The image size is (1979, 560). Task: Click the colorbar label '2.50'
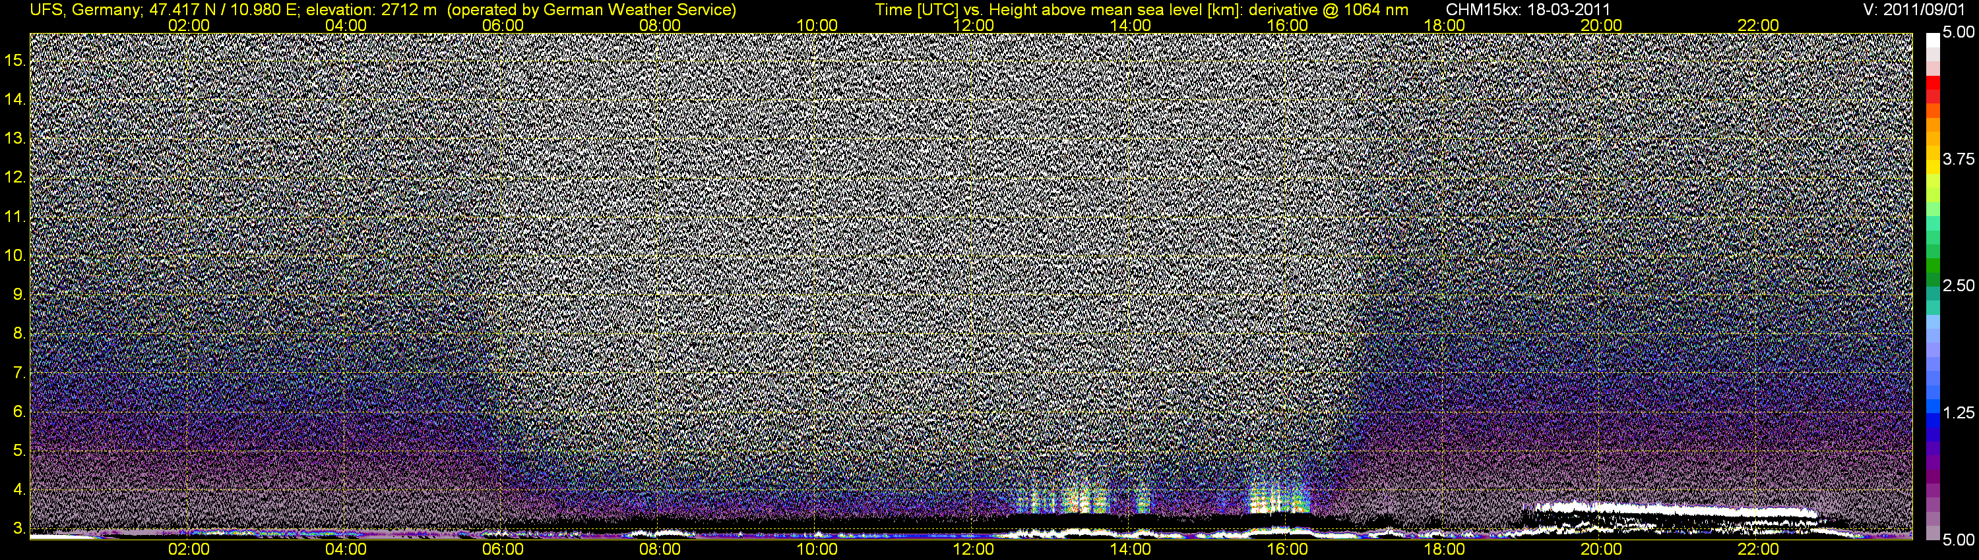coord(1959,285)
